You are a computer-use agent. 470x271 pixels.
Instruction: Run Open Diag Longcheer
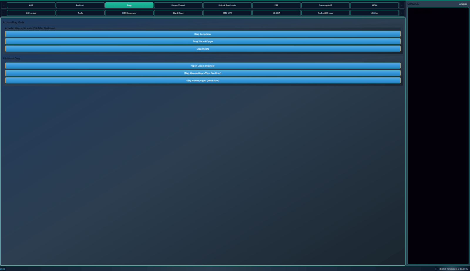203,66
